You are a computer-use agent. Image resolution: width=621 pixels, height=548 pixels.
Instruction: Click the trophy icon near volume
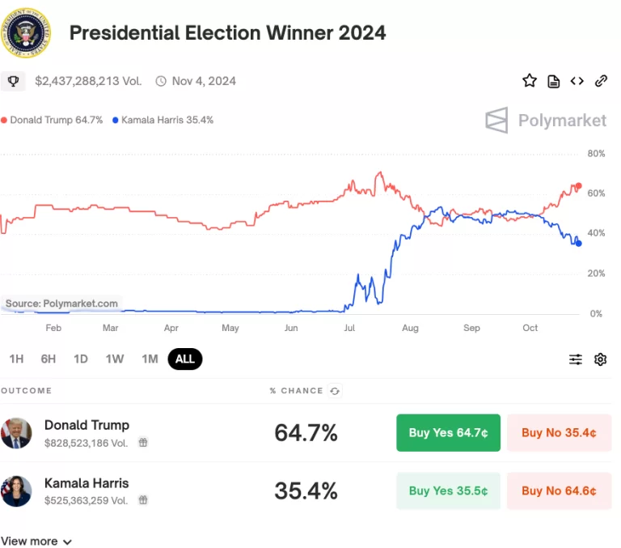point(13,81)
